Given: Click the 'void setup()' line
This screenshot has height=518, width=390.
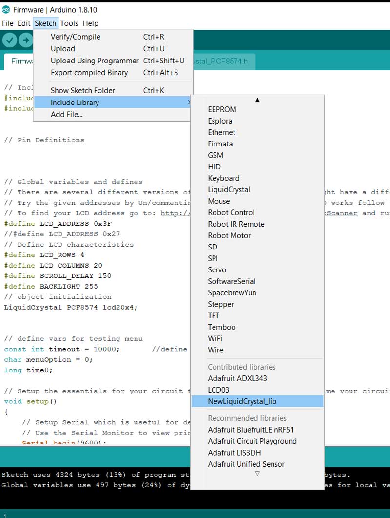Looking at the screenshot, I should click(30, 402).
